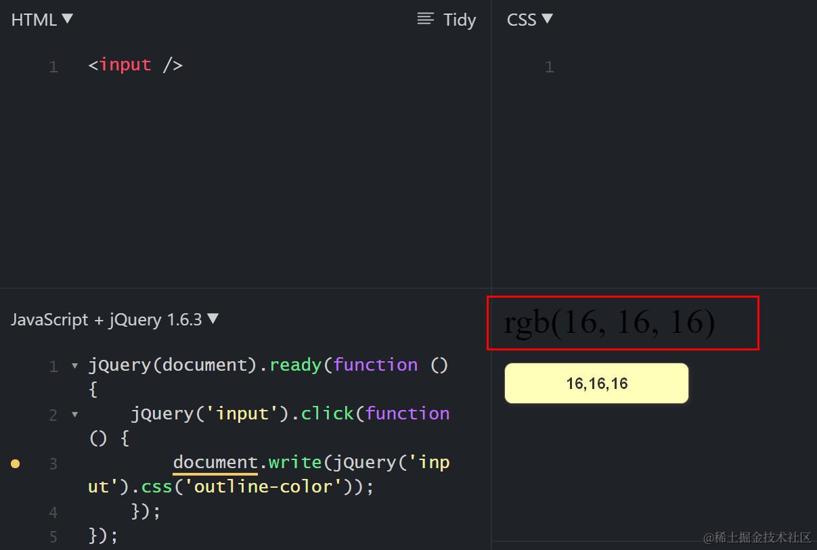Click the Tidy lines icon

[426, 19]
